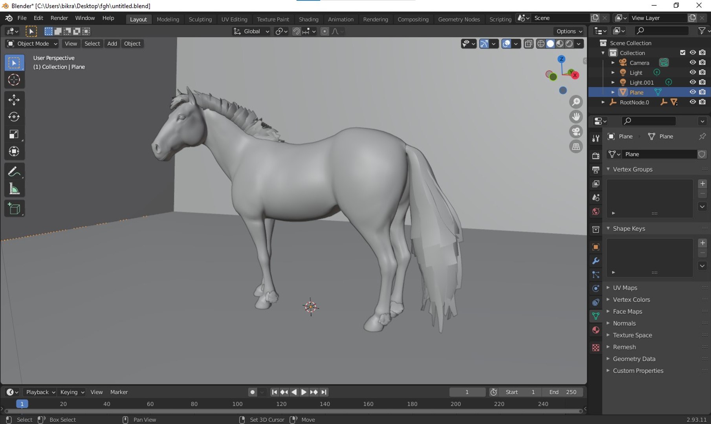Open the World properties tab icon

tap(596, 212)
